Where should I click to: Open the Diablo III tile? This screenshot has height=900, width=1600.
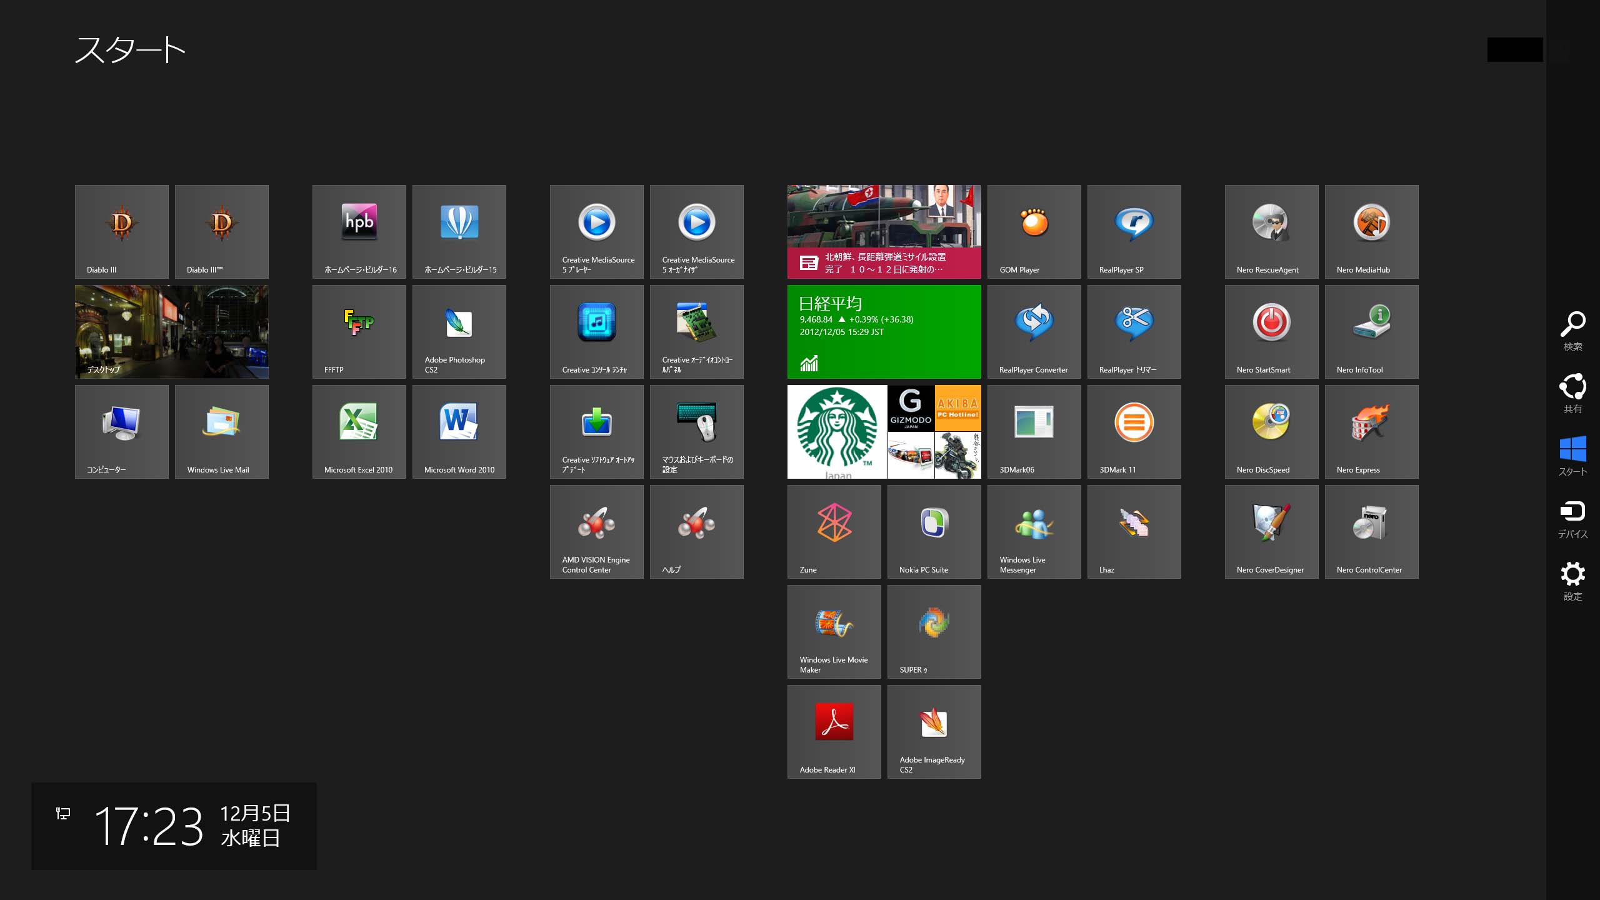point(122,232)
